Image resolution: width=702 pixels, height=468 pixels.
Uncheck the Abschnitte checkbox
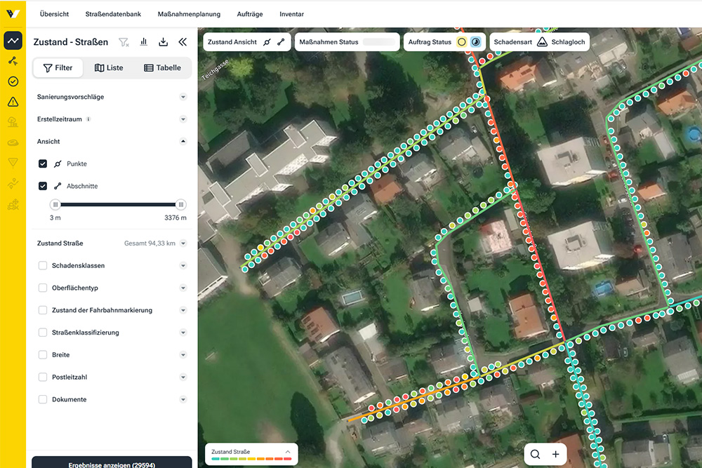pos(43,186)
